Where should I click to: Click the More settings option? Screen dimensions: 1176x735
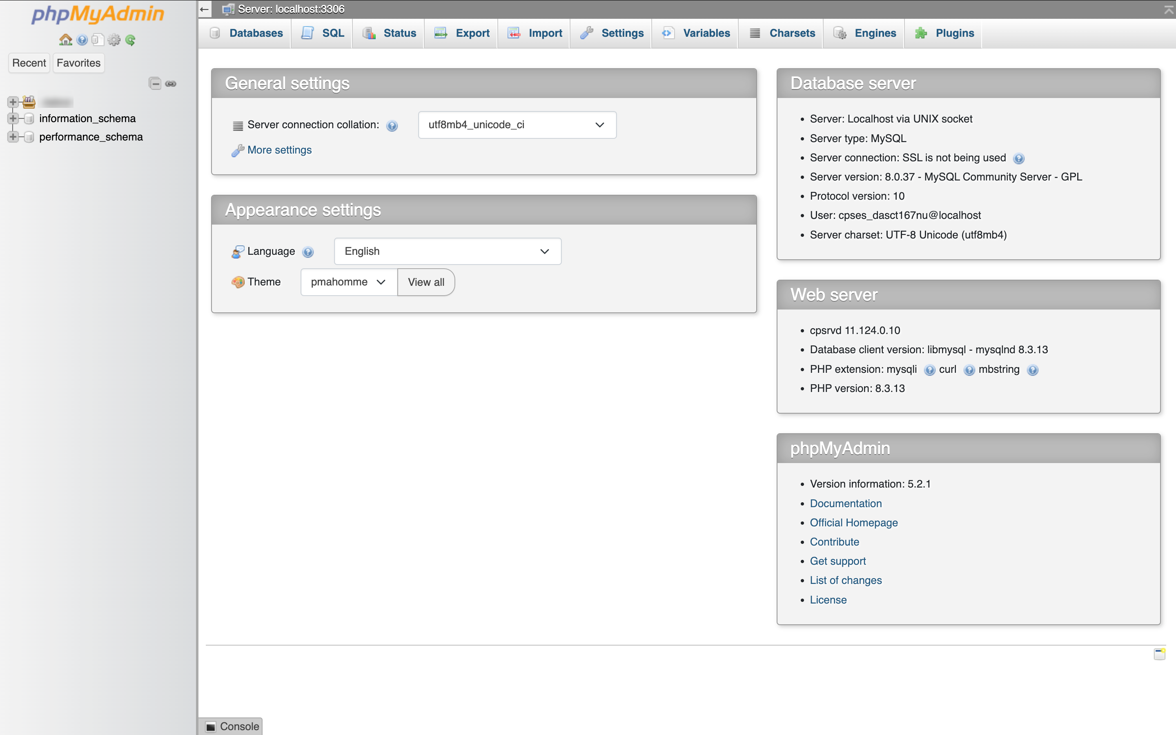[x=279, y=150]
